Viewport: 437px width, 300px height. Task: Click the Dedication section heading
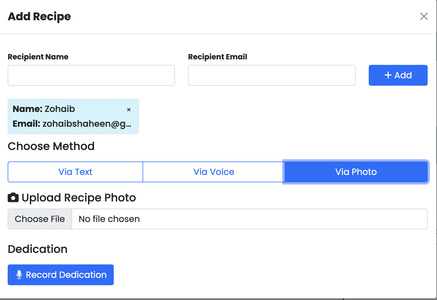(x=38, y=249)
